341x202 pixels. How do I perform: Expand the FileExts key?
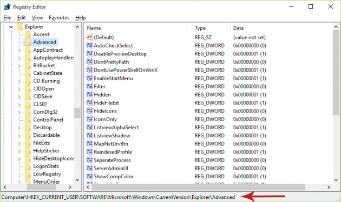[x=19, y=143]
